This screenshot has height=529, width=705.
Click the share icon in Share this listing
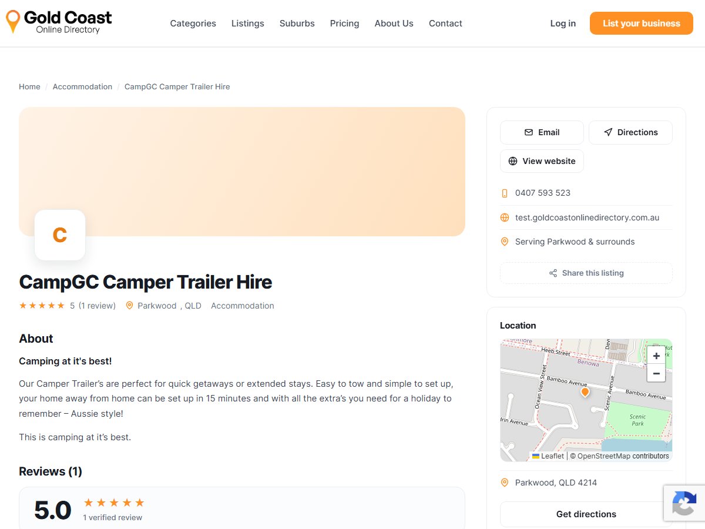553,273
